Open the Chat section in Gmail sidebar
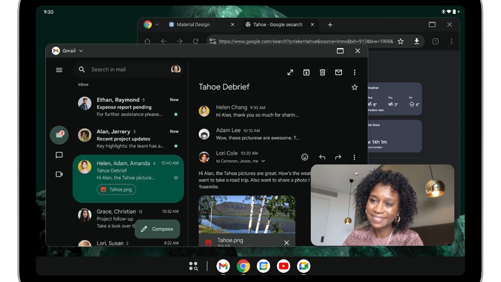 tap(59, 155)
